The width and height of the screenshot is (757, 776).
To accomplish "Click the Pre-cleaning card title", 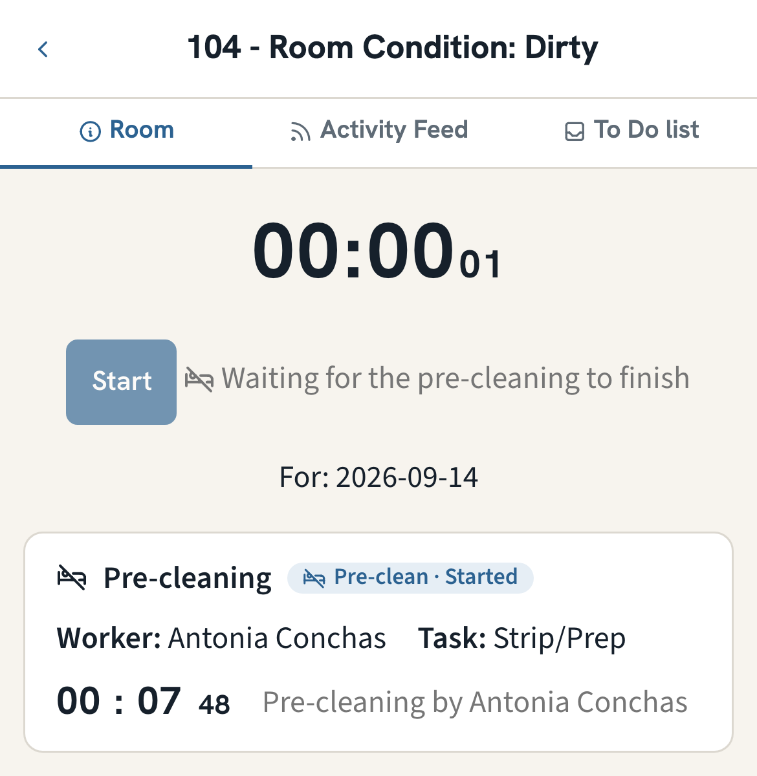I will (x=188, y=578).
